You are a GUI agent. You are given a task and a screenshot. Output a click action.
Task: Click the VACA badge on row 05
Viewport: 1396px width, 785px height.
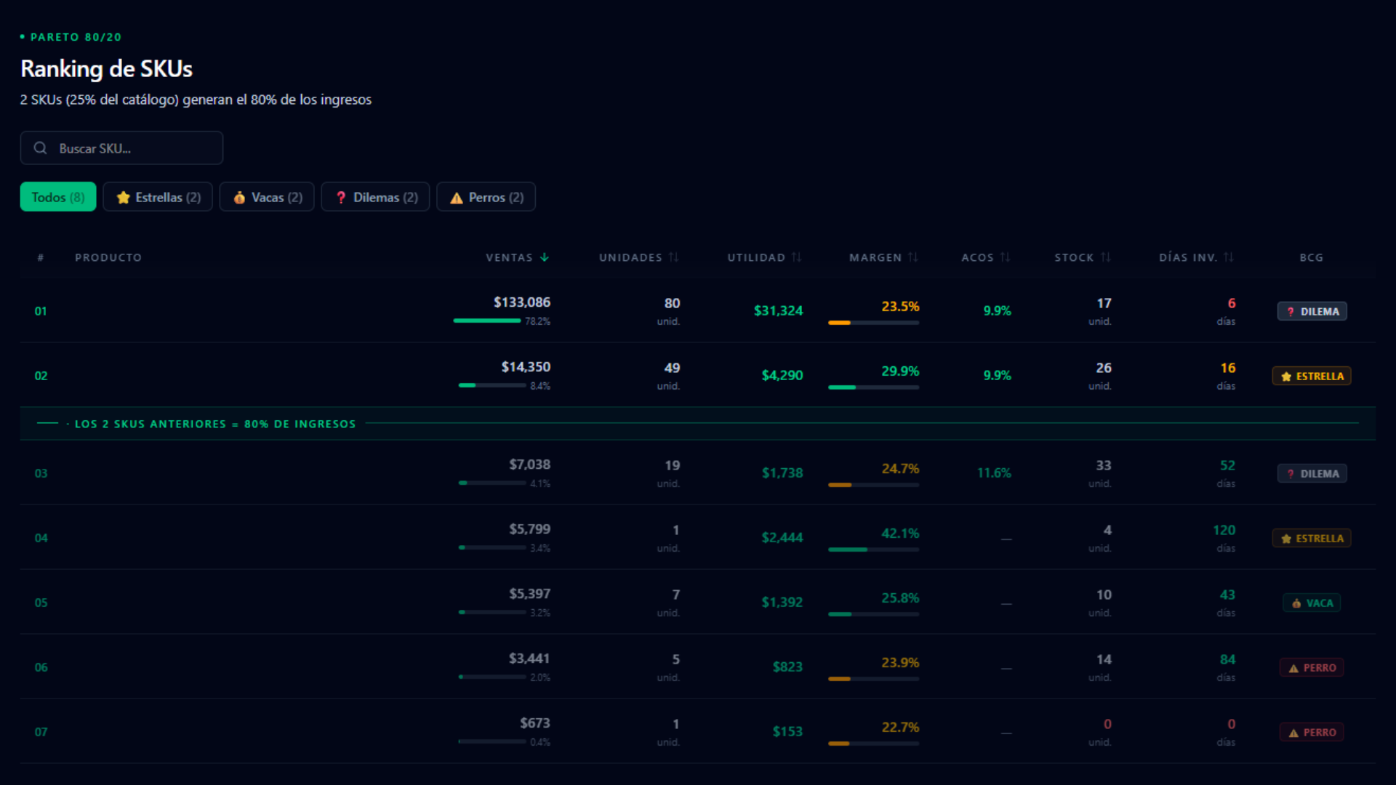tap(1312, 603)
